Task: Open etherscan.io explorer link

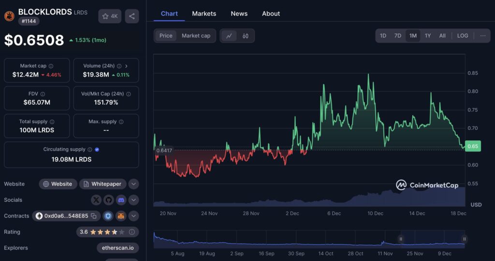Action: pyautogui.click(x=118, y=248)
